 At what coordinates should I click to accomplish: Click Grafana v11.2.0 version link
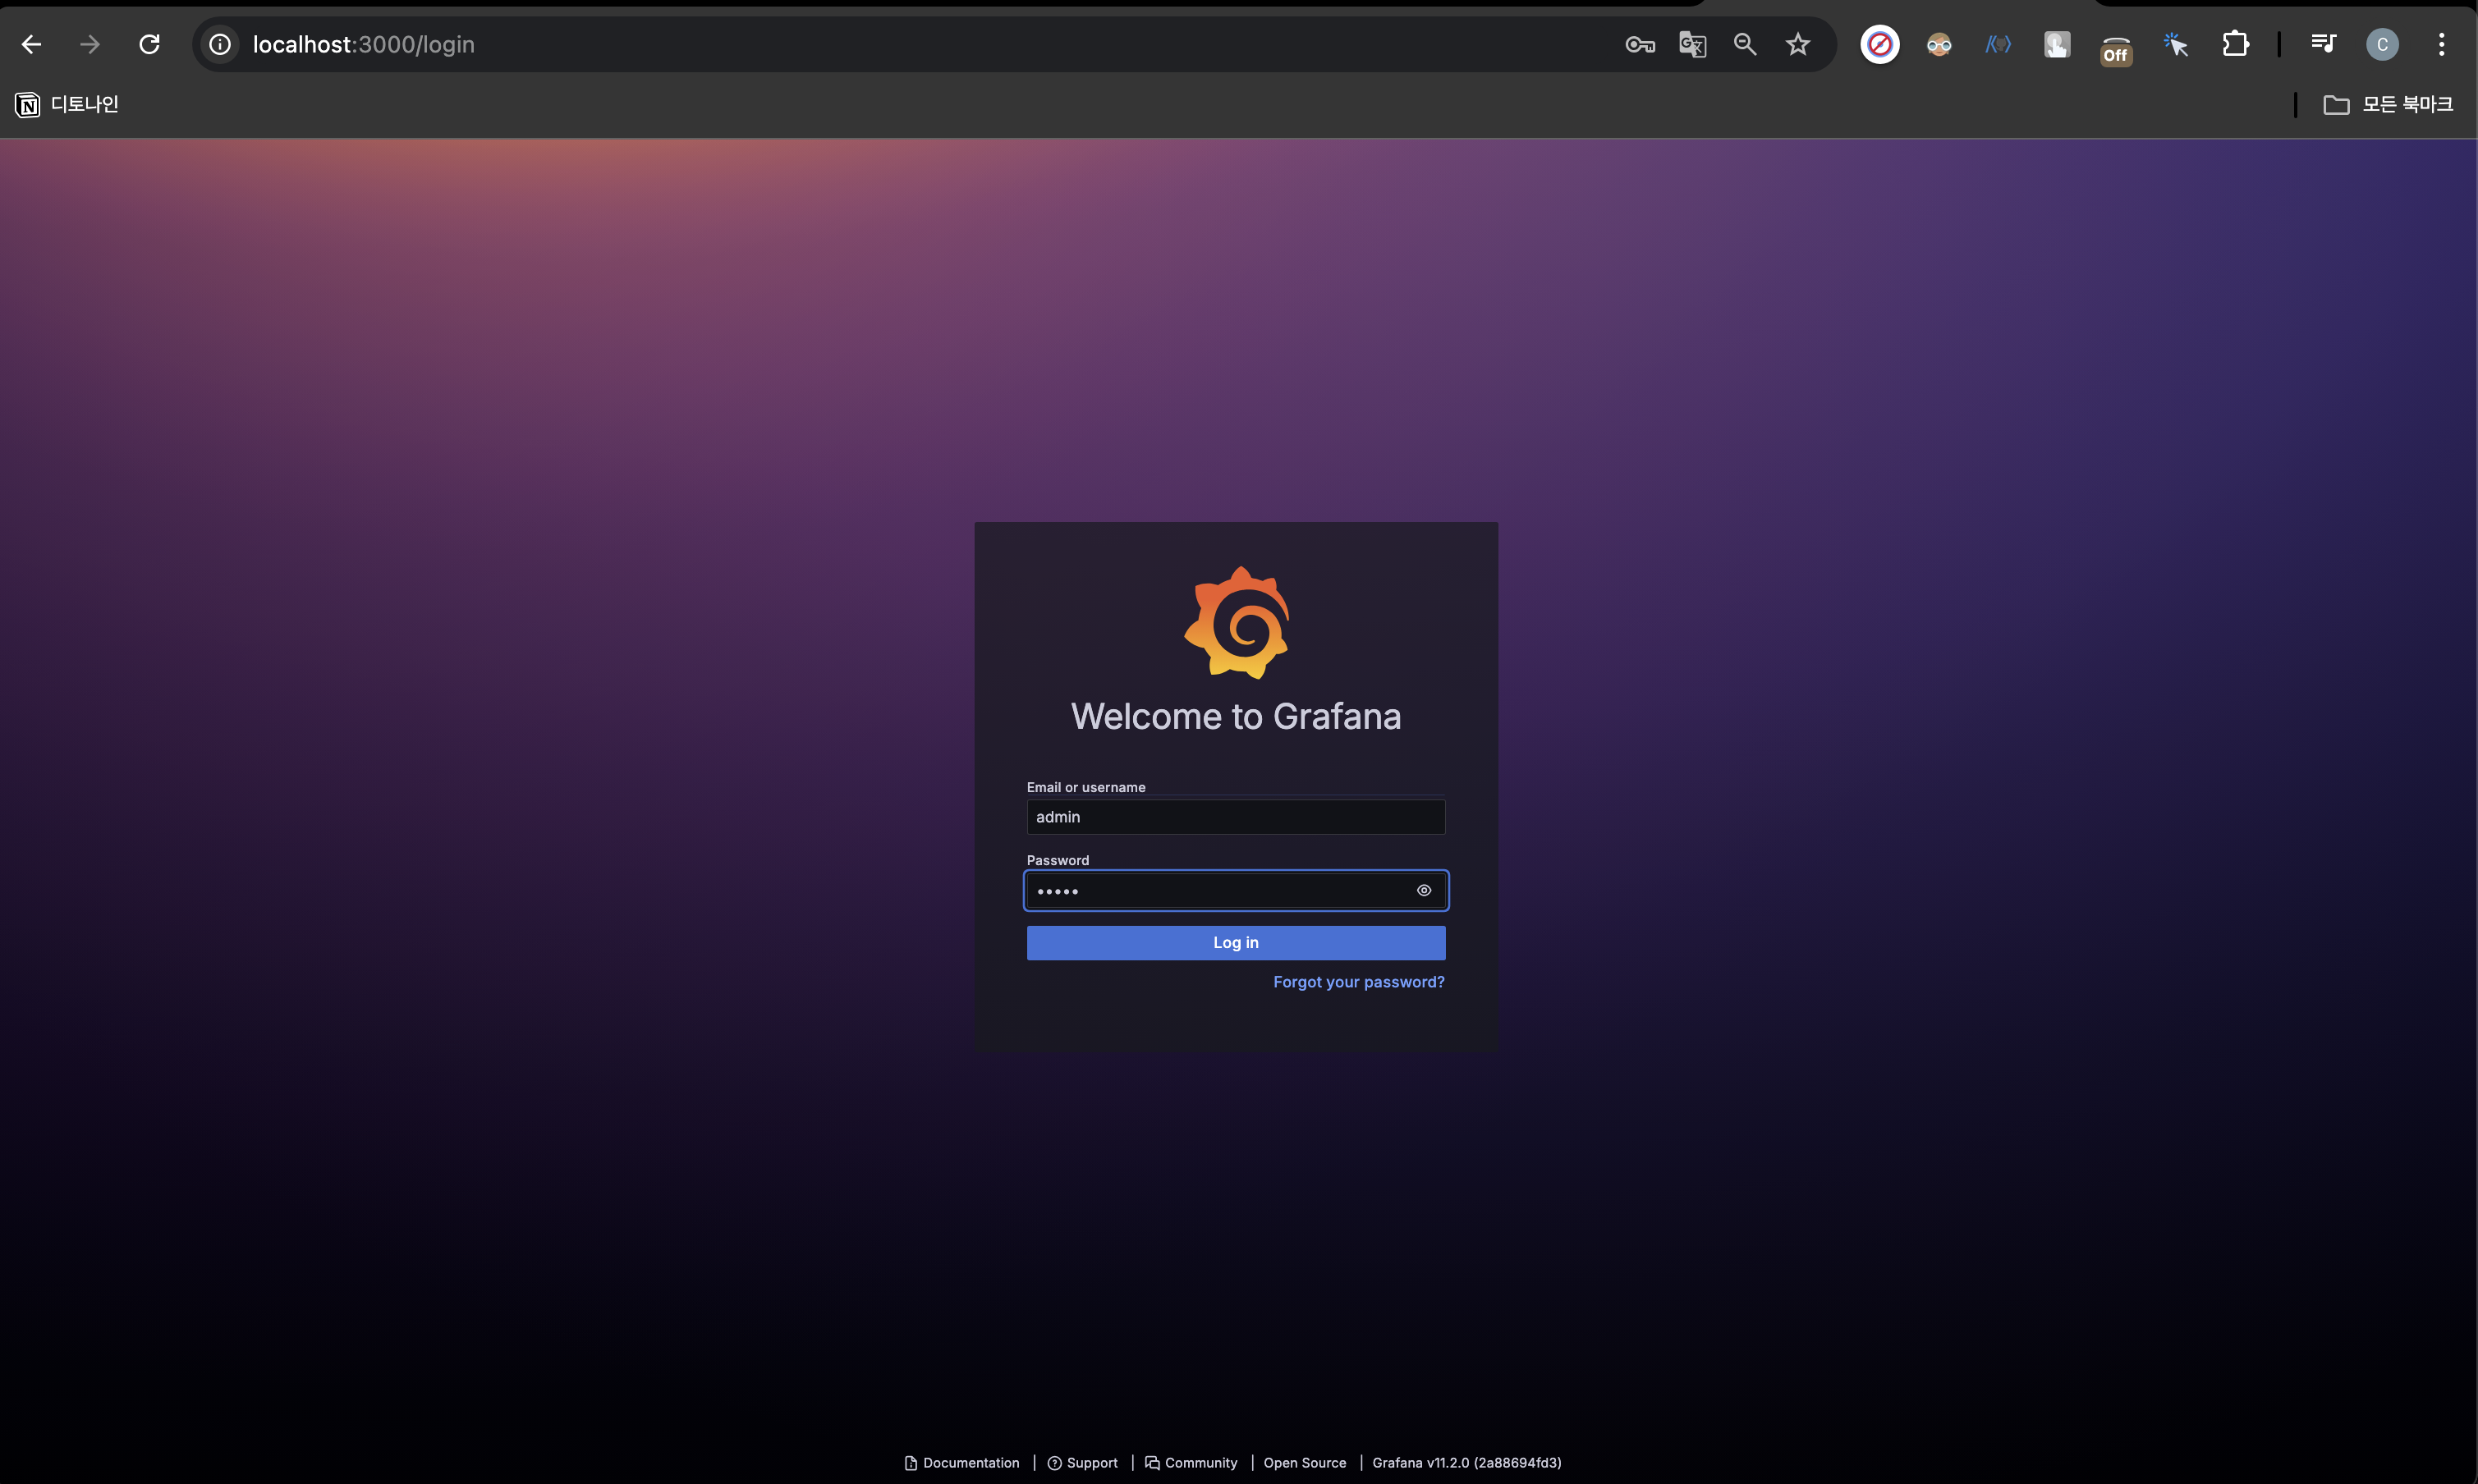[1466, 1462]
